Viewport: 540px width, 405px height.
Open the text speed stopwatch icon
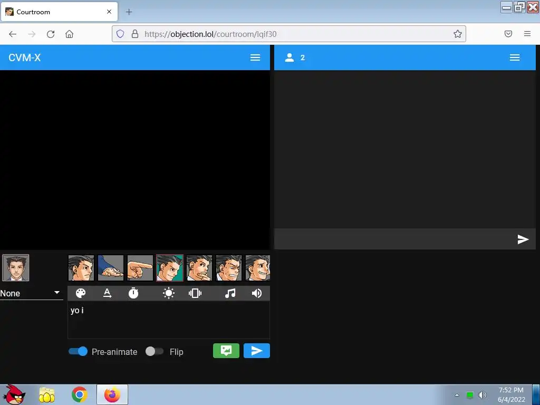click(x=133, y=293)
